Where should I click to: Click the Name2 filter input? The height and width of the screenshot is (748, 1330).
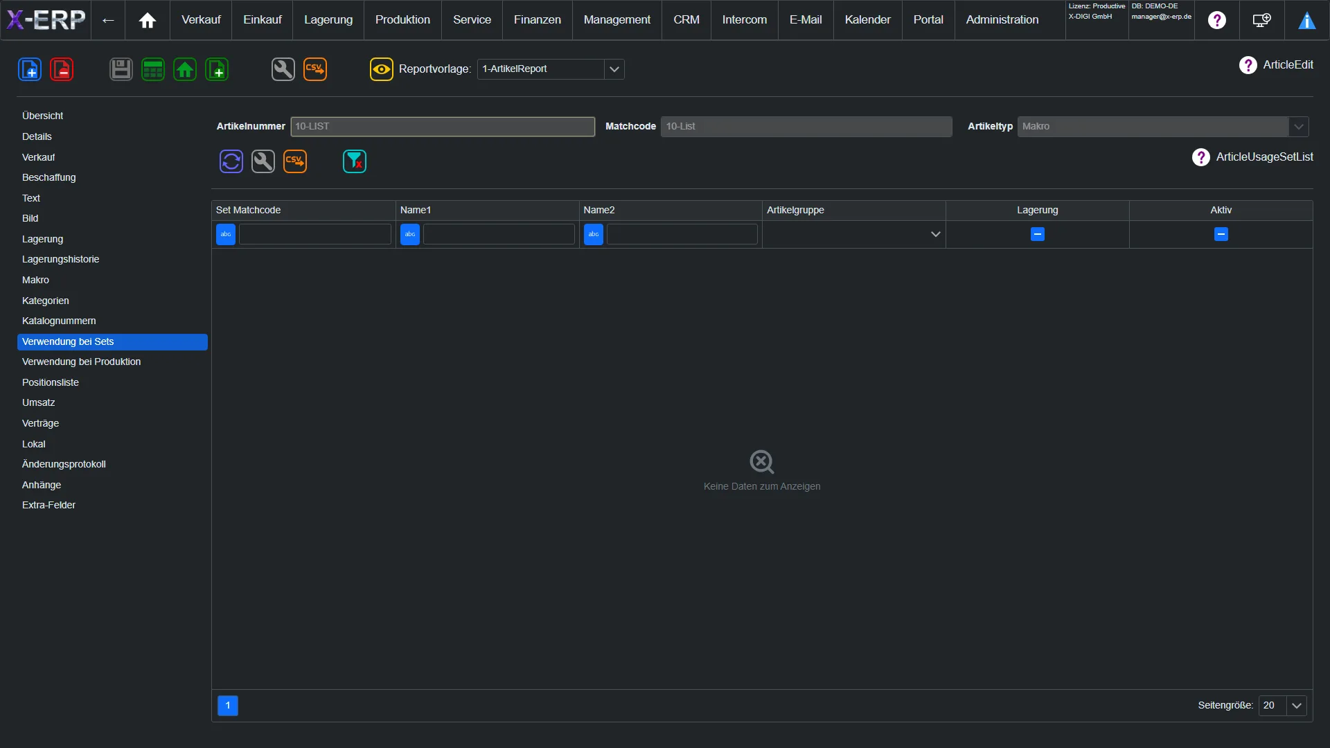pyautogui.click(x=682, y=234)
